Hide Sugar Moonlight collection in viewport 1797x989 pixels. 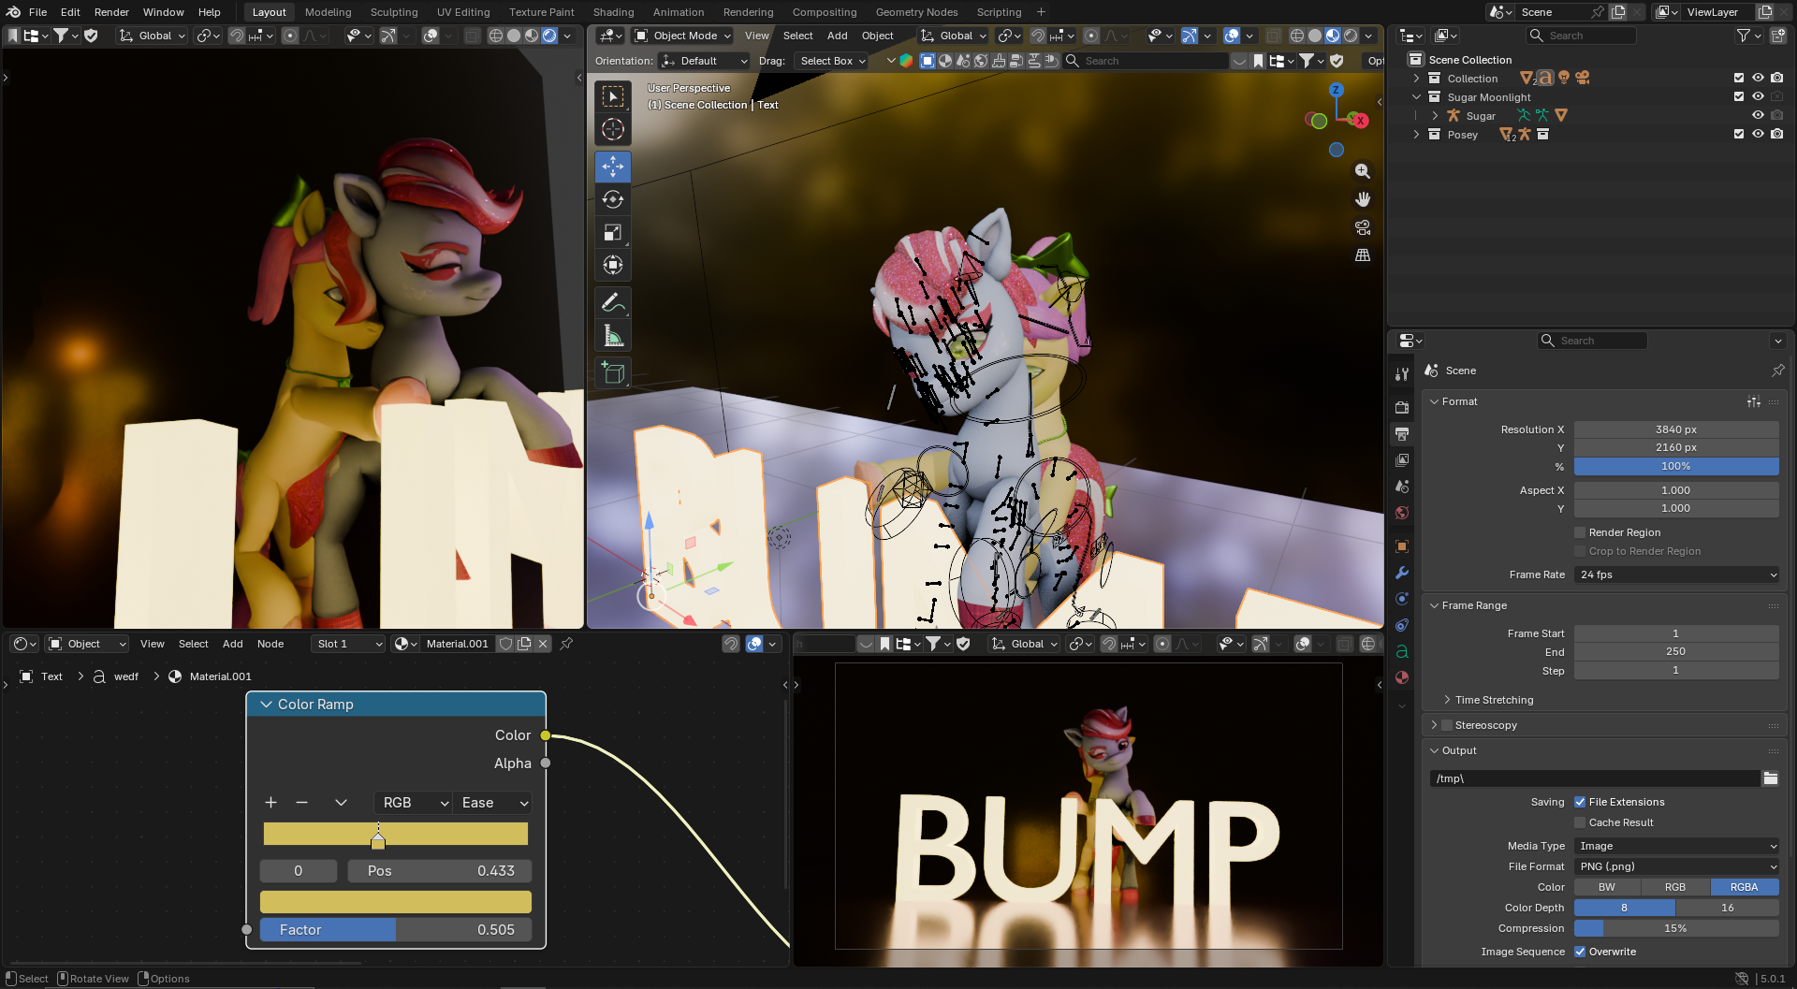tap(1758, 97)
